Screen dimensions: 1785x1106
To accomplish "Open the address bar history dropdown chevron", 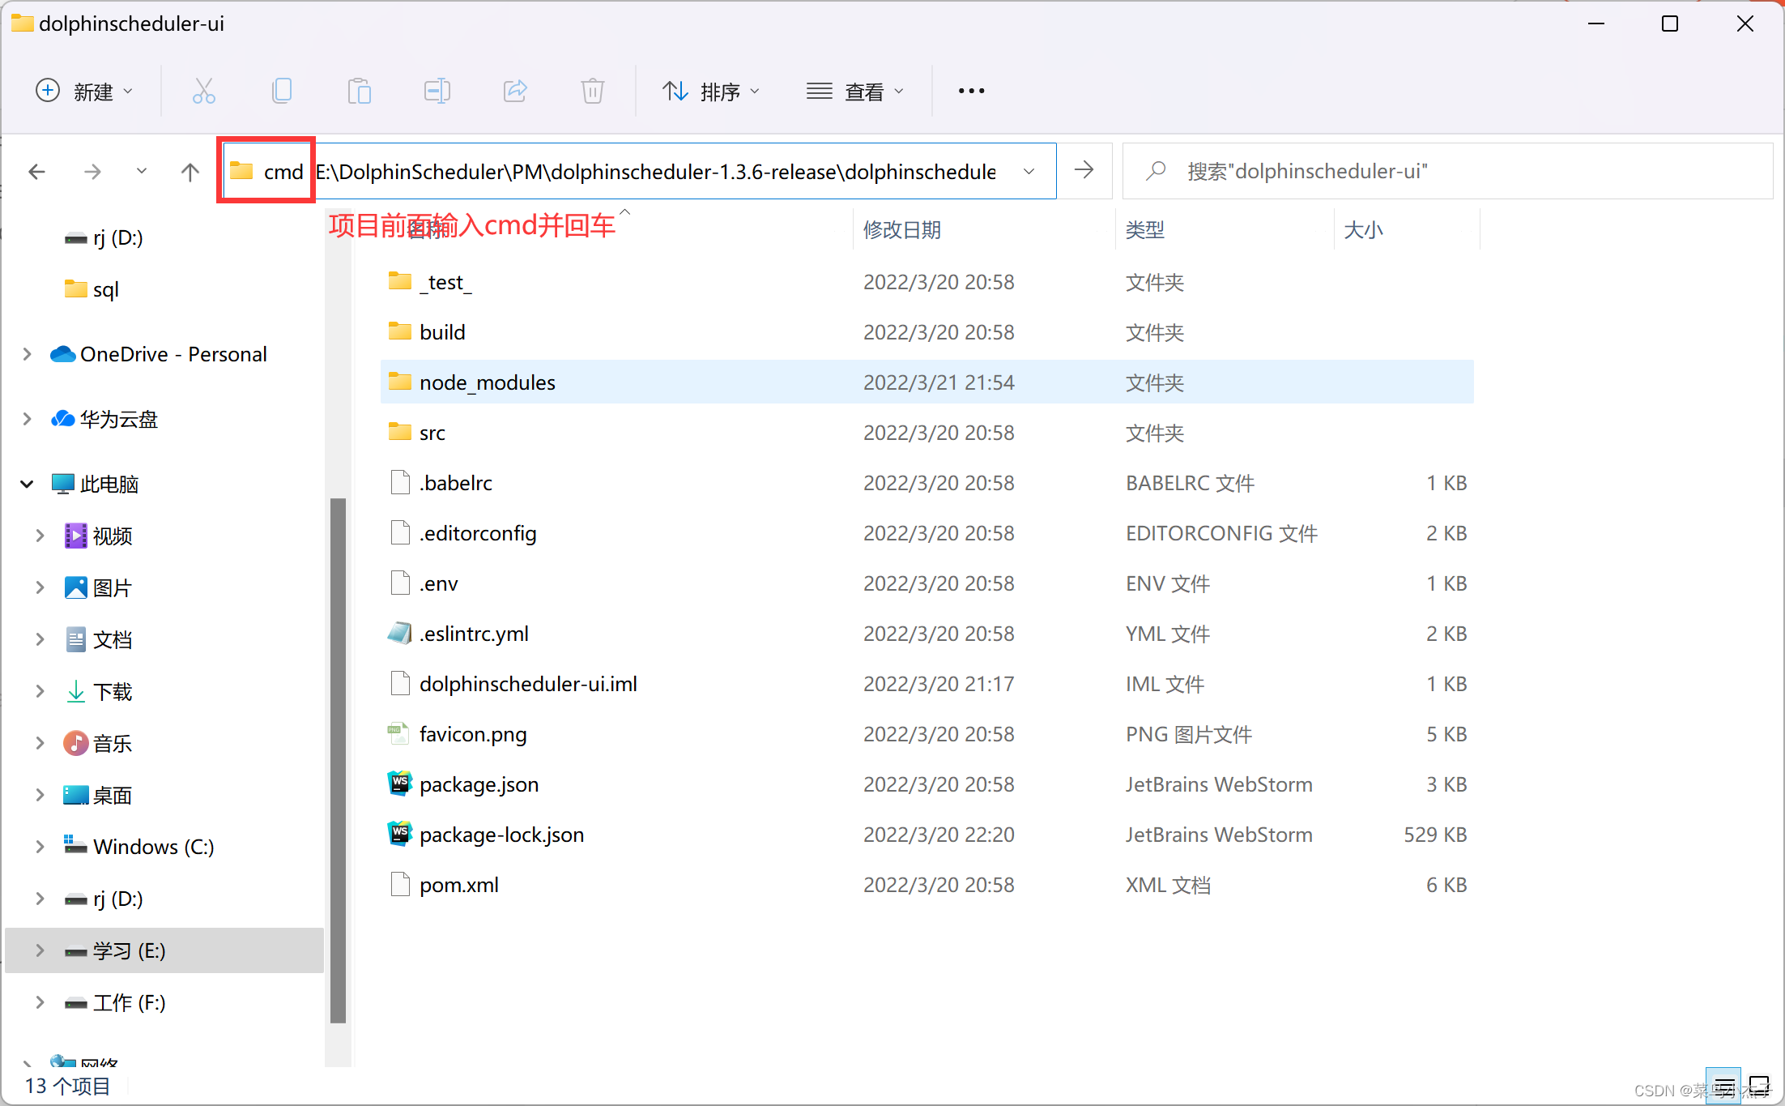I will click(1029, 171).
